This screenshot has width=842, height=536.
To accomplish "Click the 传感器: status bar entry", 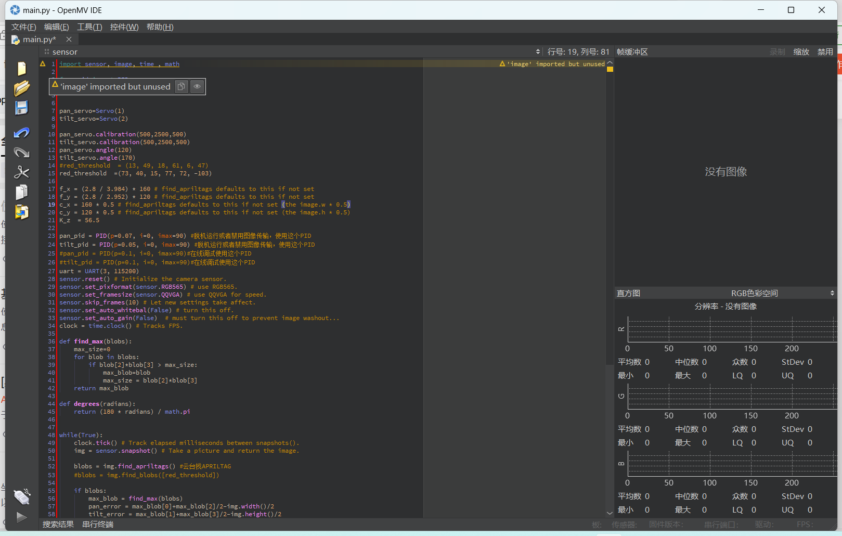I will 624,525.
